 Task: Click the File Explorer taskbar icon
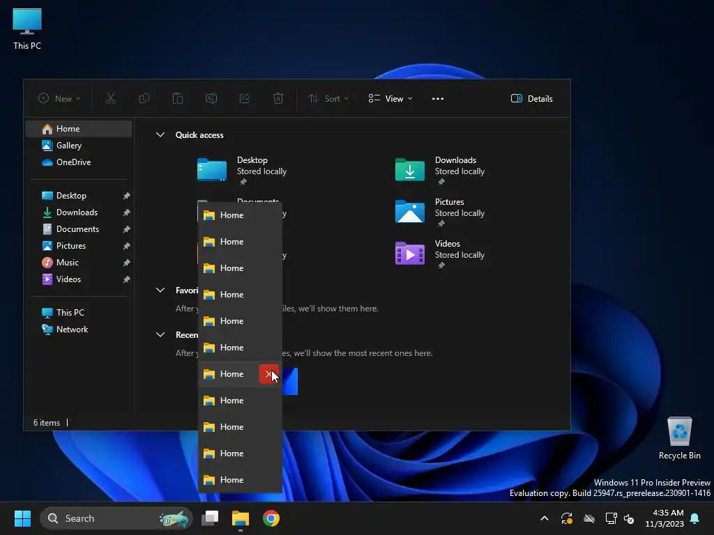(x=241, y=518)
